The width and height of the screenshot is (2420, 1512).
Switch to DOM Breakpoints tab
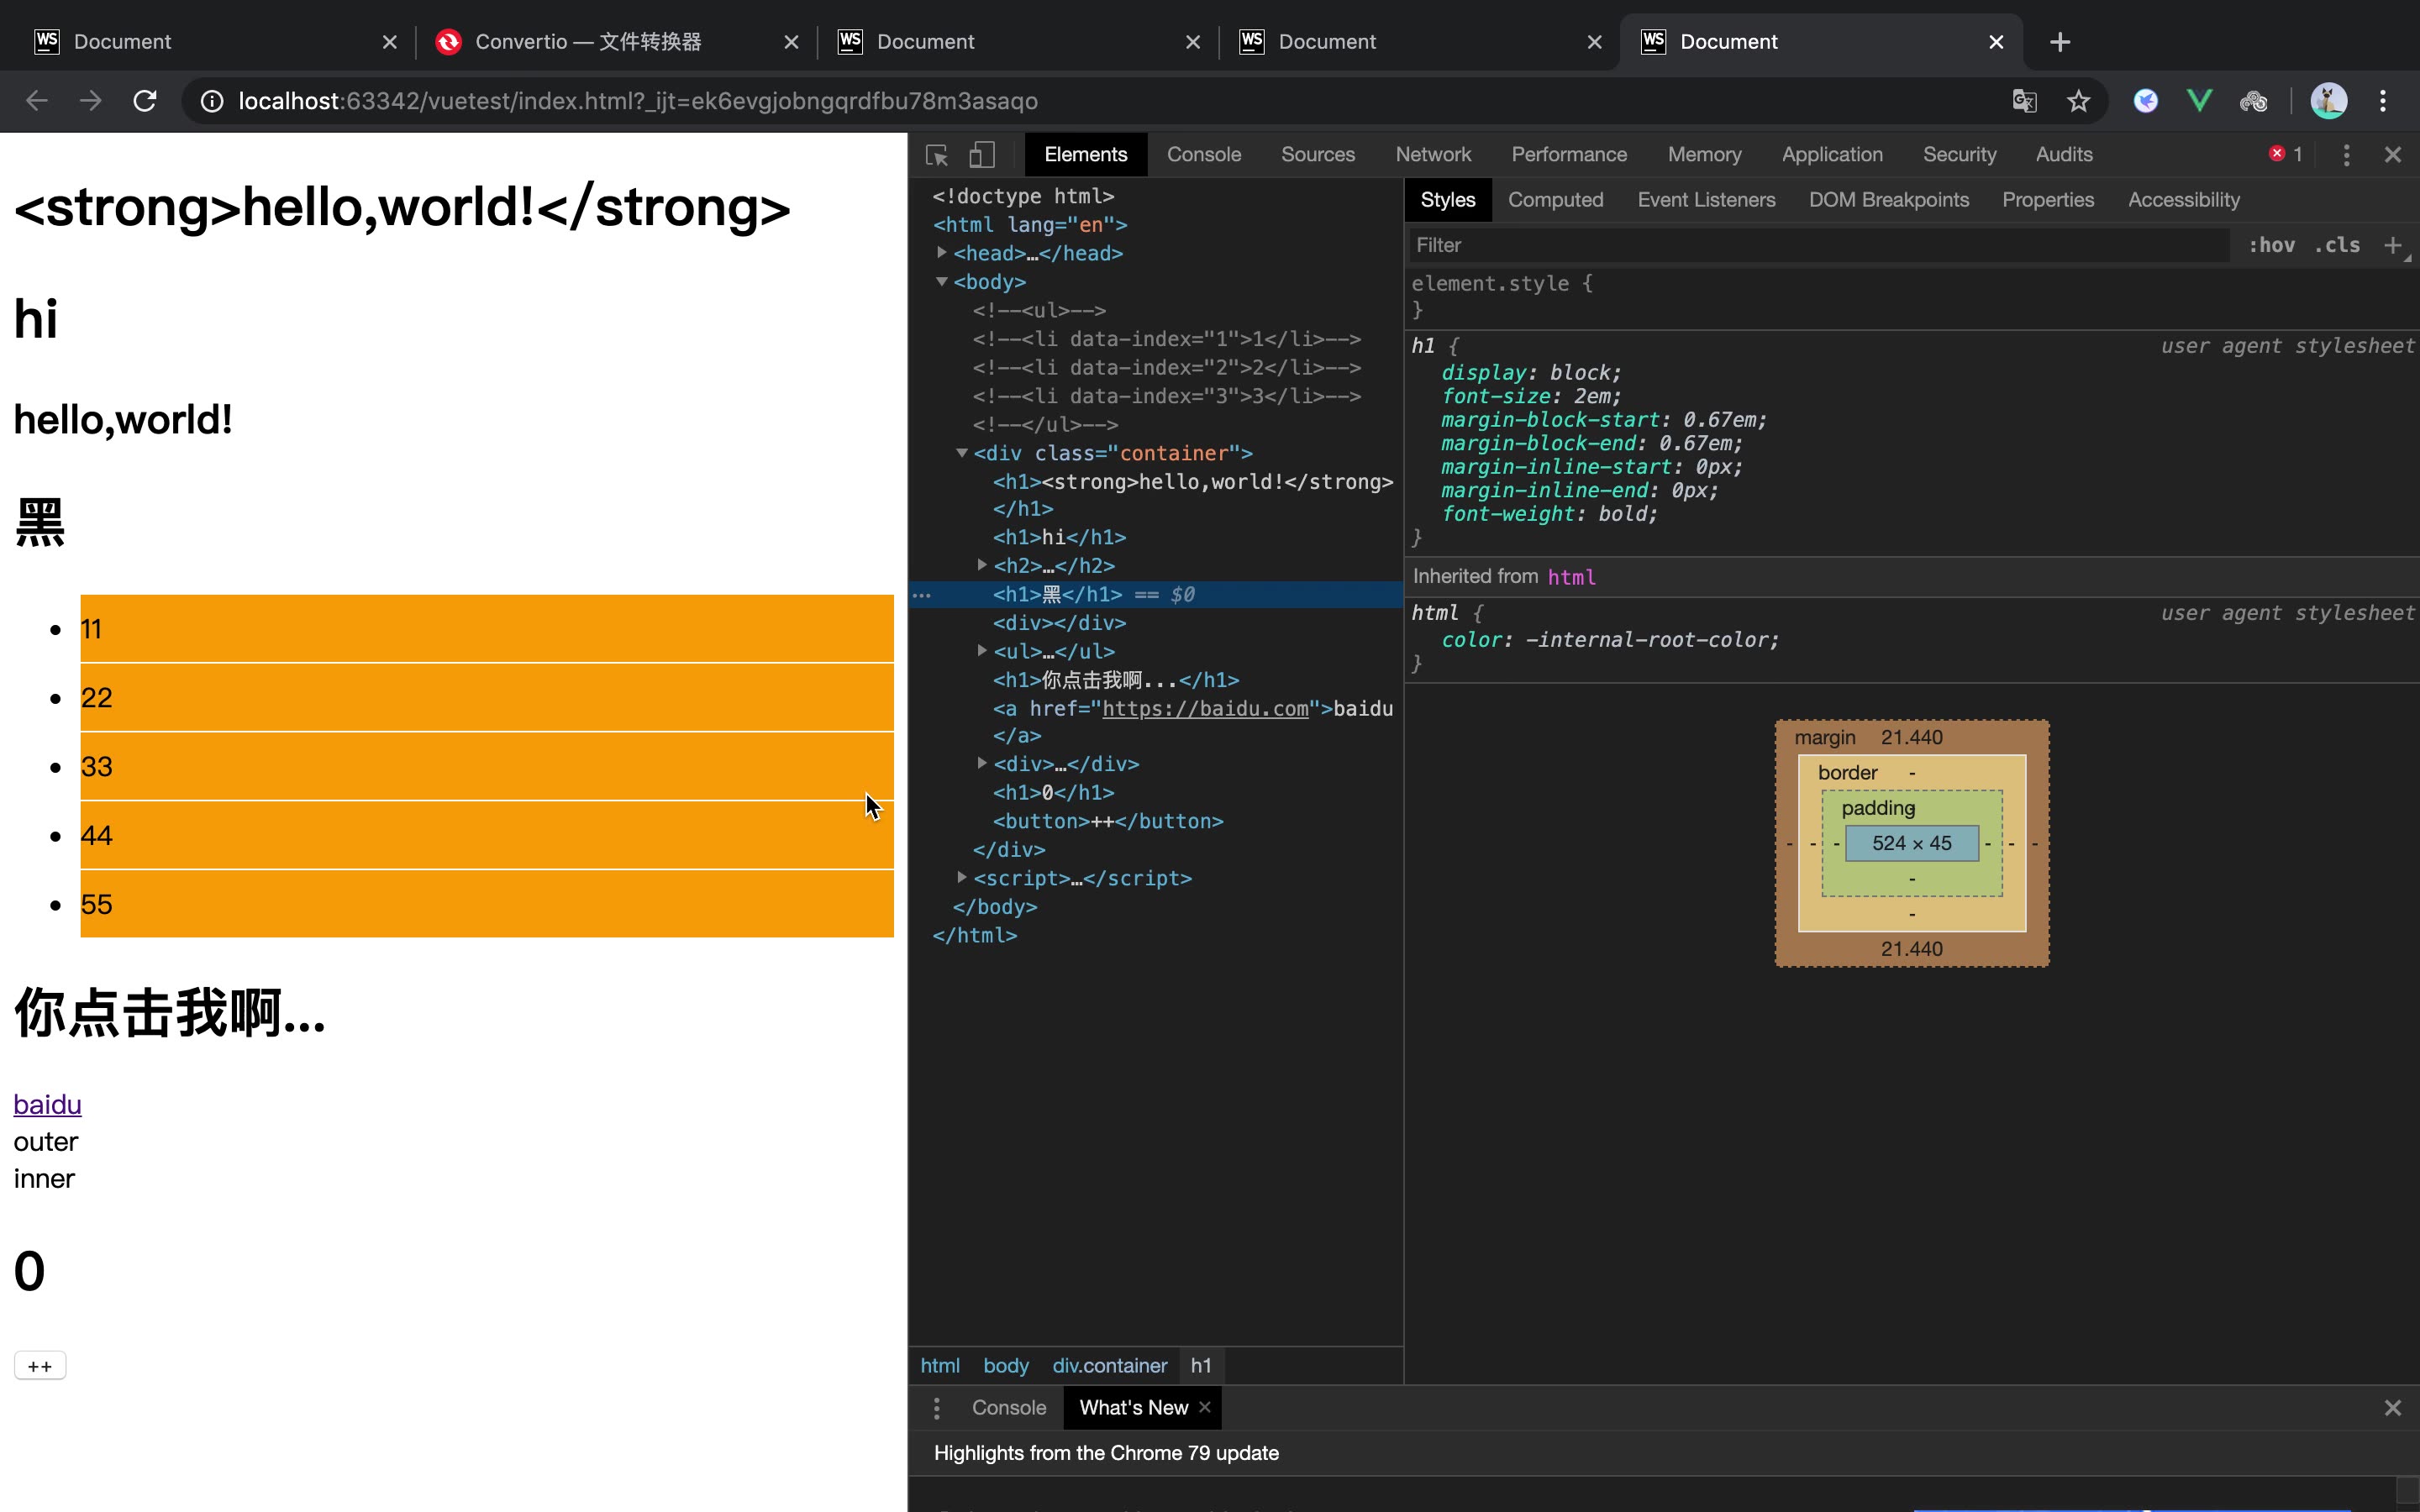coord(1888,200)
